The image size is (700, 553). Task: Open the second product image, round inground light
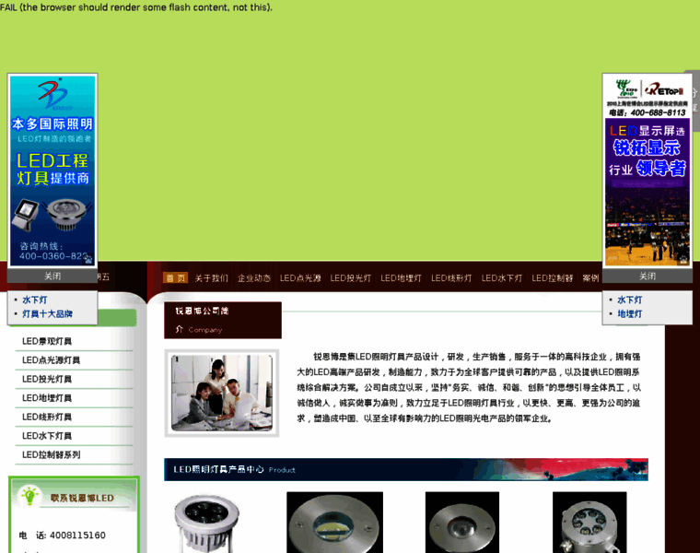pos(335,523)
